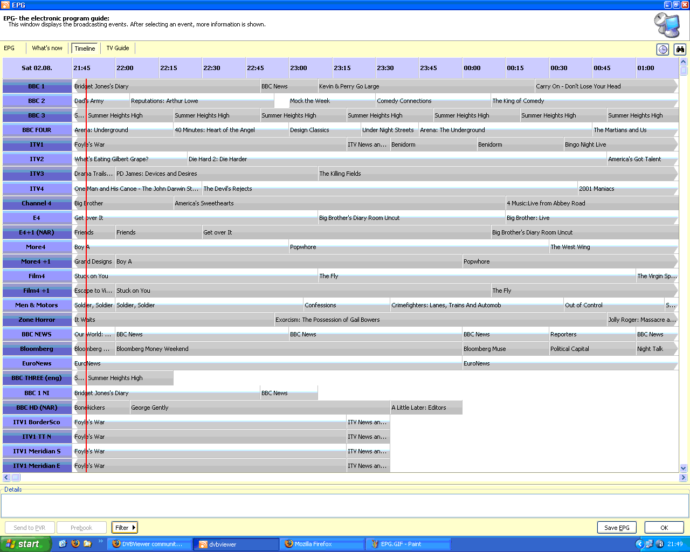Screen dimensions: 690x552
Task: Click the vertical scrollbar up arrow
Action: pos(684,62)
